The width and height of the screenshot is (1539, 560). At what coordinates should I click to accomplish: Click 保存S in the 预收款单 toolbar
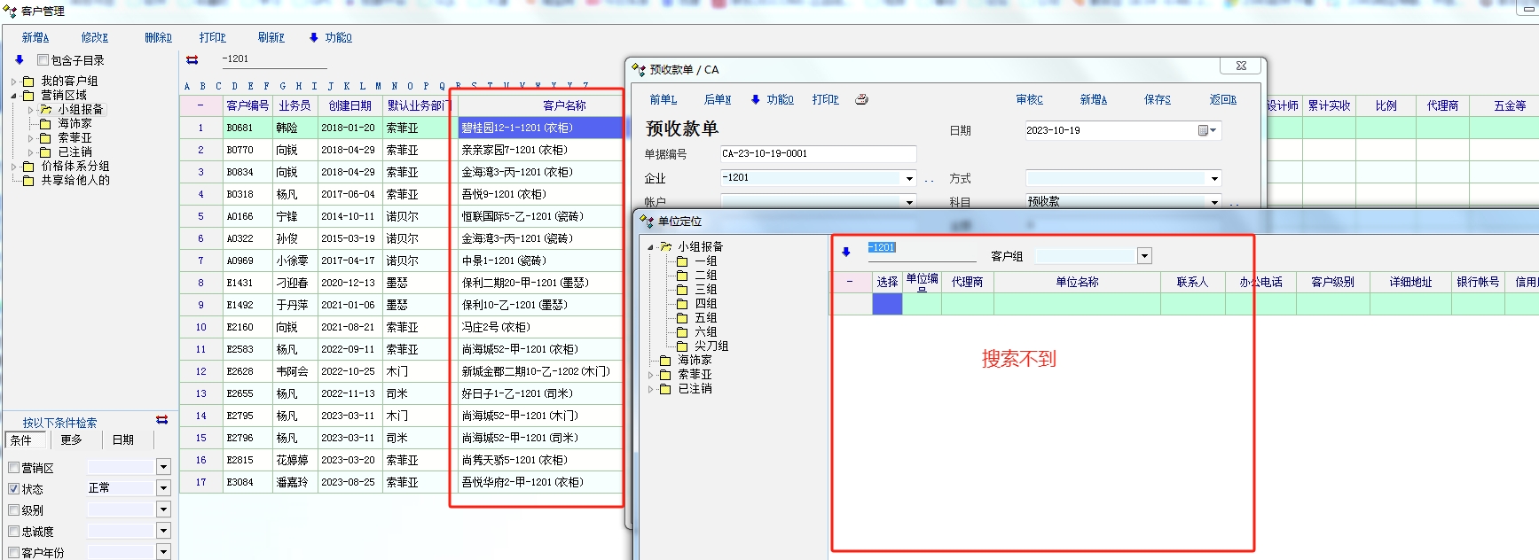coord(1157,100)
